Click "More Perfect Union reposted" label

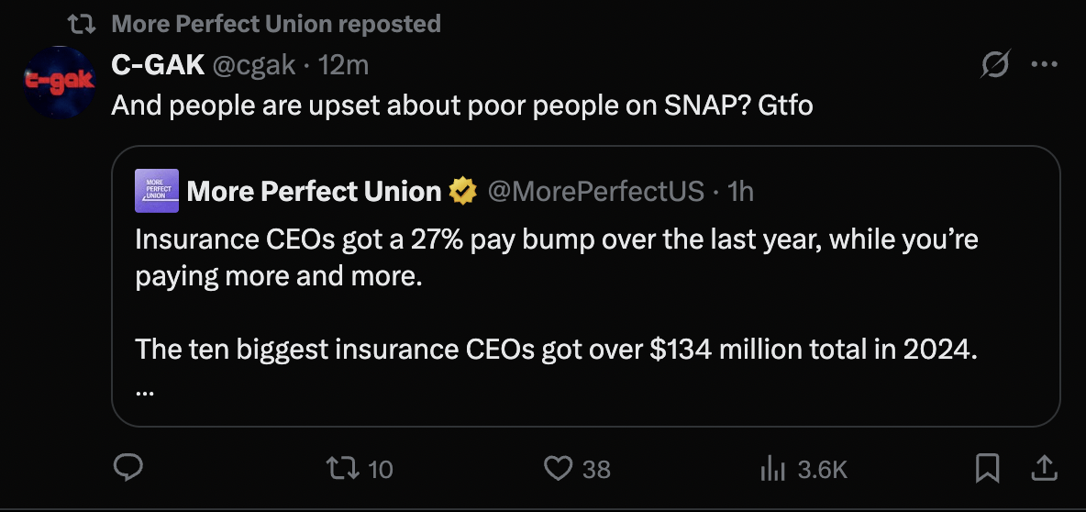coord(275,23)
